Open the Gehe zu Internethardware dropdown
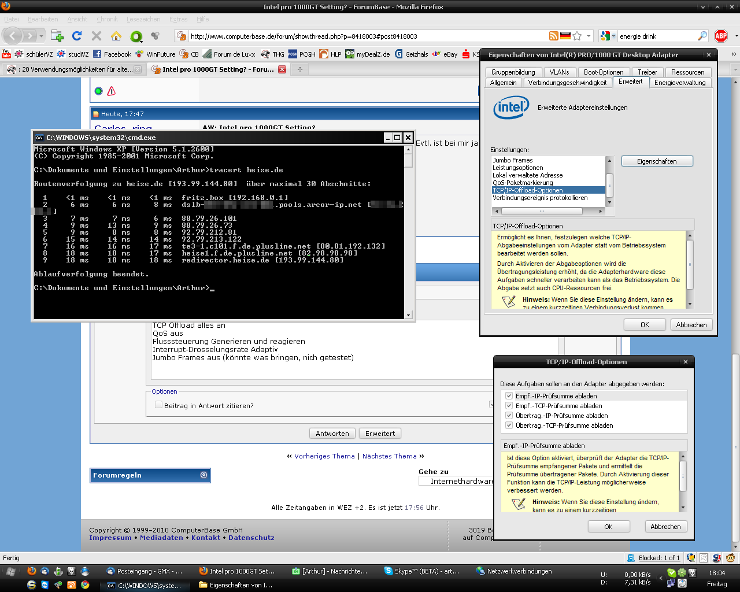This screenshot has height=592, width=740. (456, 481)
